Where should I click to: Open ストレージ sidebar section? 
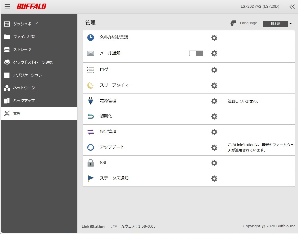(22, 50)
